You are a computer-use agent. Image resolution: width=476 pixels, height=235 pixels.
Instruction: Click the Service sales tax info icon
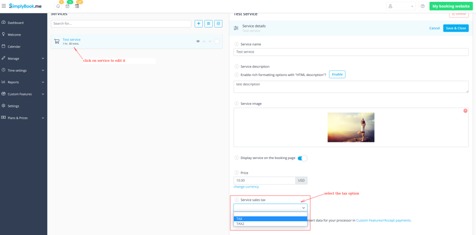click(237, 200)
